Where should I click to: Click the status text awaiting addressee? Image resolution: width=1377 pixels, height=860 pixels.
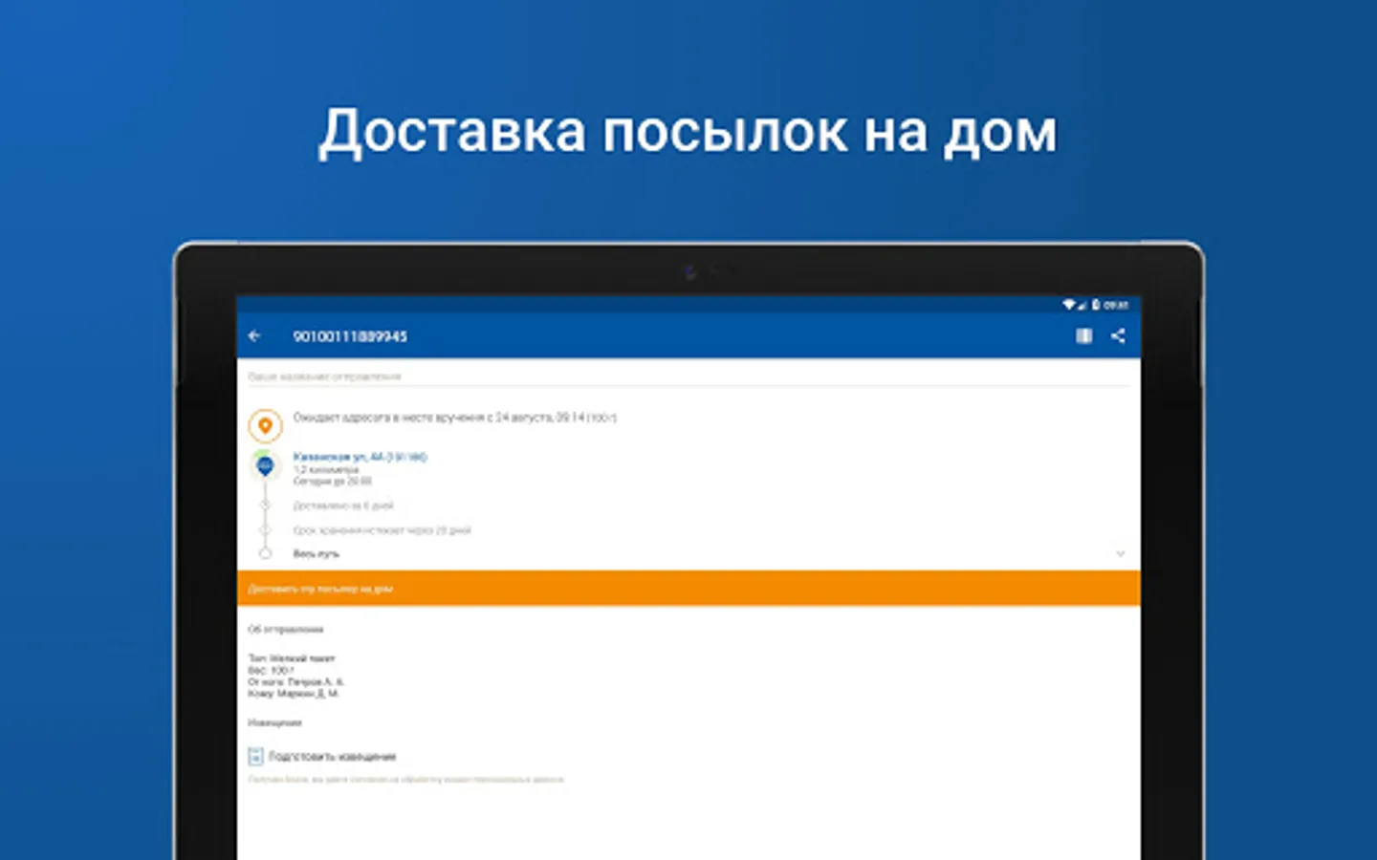click(454, 418)
